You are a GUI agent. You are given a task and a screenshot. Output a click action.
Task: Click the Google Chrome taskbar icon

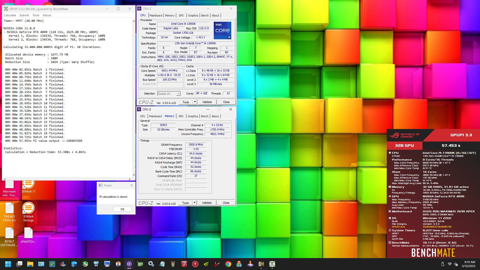[228, 264]
